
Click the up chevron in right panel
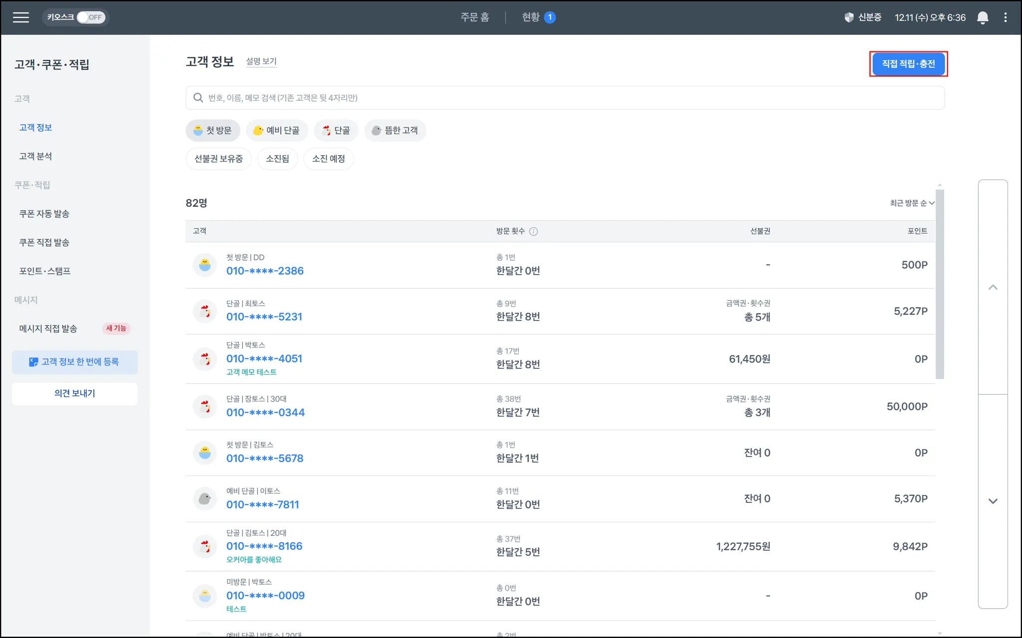click(993, 287)
